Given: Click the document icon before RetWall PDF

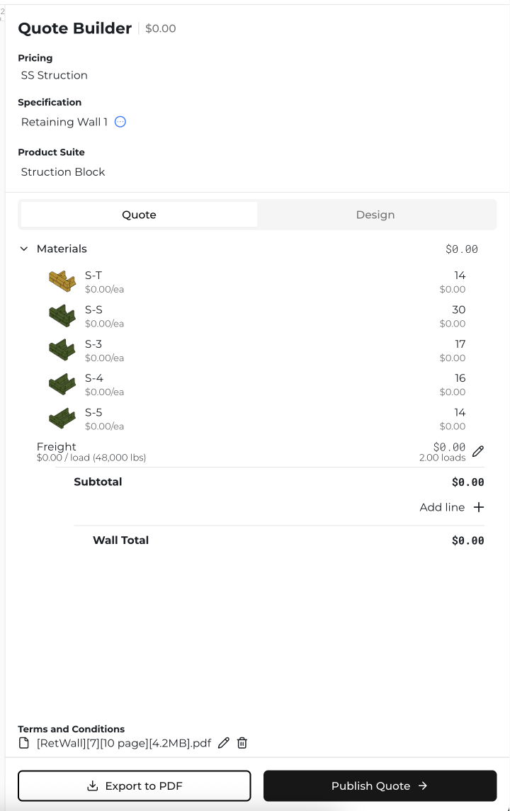Looking at the screenshot, I should pyautogui.click(x=24, y=743).
